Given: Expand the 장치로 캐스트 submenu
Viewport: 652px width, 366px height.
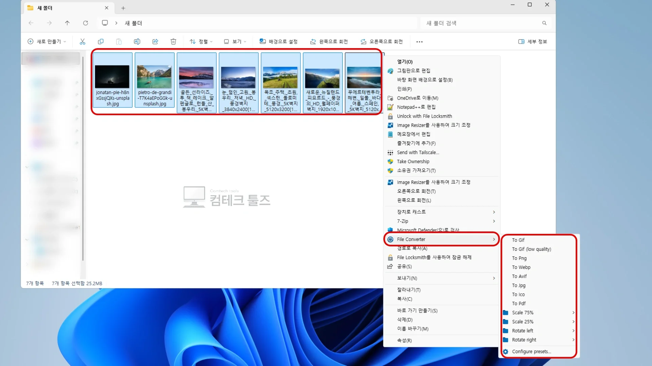Looking at the screenshot, I should [x=441, y=212].
